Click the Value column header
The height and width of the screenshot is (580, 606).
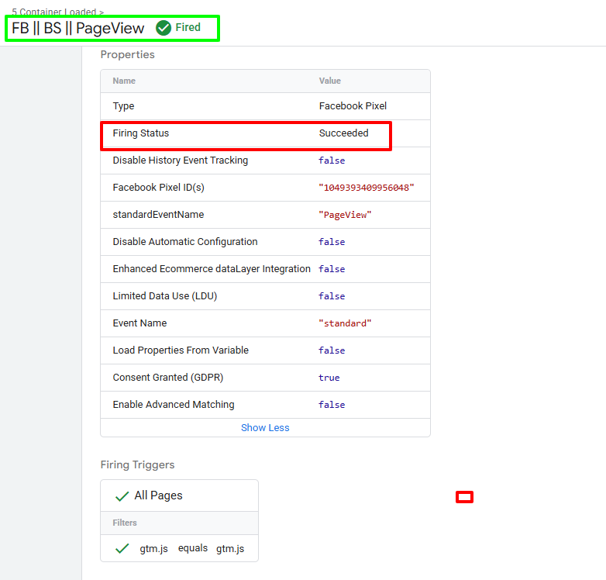pyautogui.click(x=329, y=81)
